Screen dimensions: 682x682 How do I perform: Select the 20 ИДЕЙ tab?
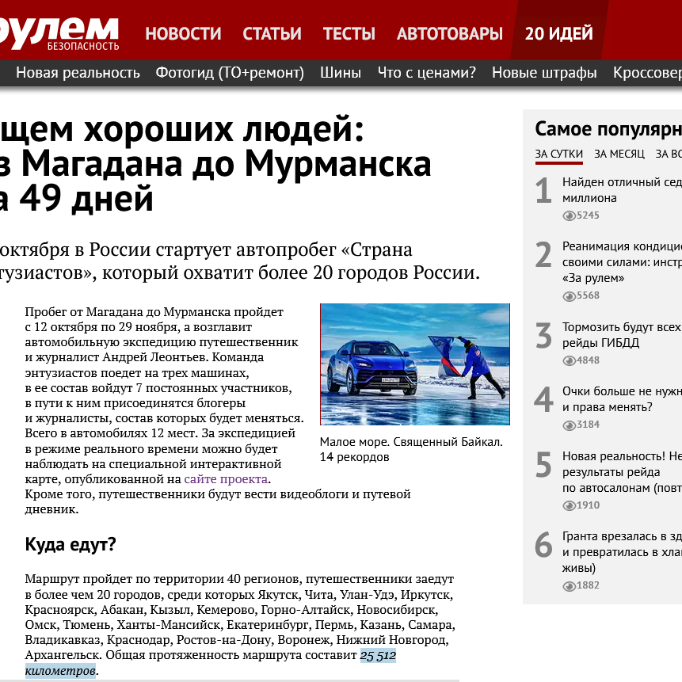pyautogui.click(x=558, y=33)
